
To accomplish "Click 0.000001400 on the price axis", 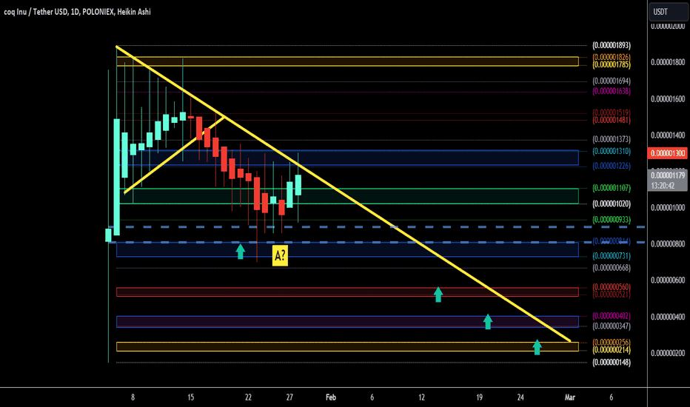I will (x=668, y=135).
